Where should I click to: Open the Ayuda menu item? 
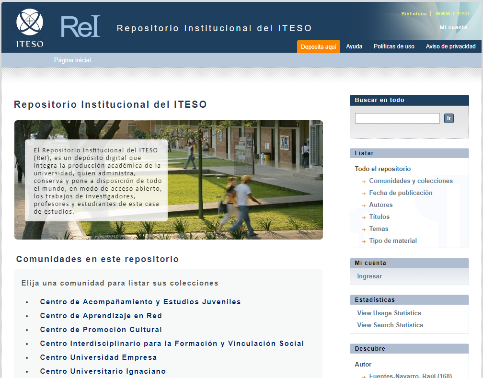[x=354, y=46]
